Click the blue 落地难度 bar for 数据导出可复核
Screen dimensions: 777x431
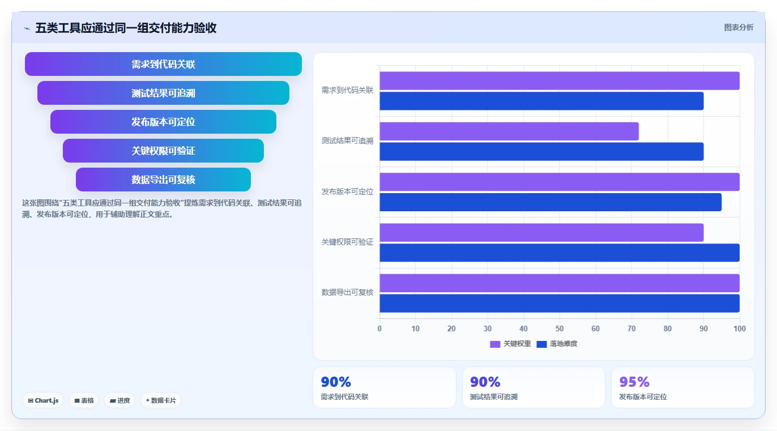pyautogui.click(x=560, y=304)
